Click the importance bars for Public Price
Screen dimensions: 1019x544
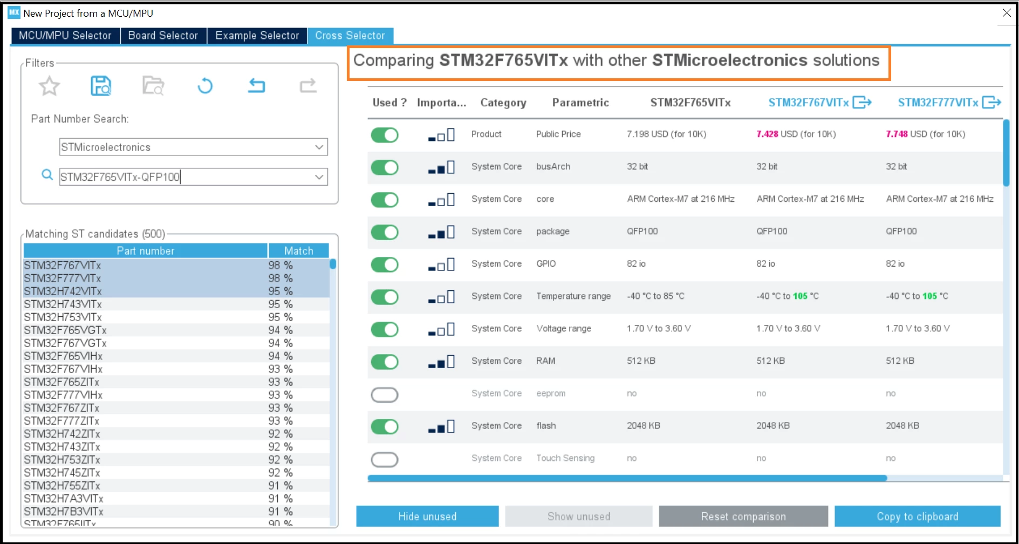click(x=441, y=135)
